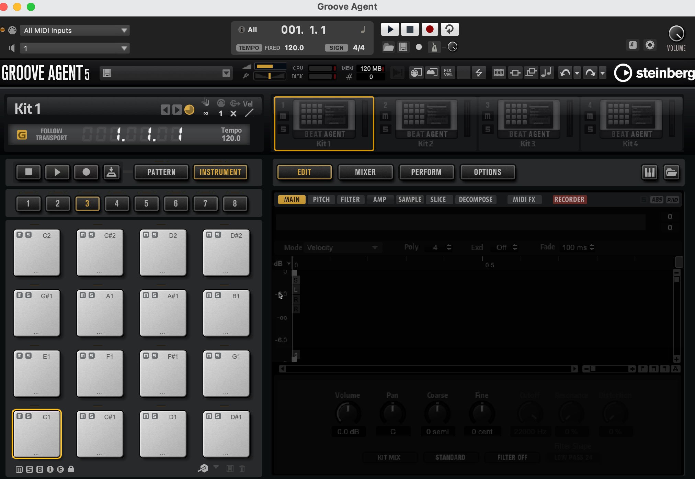Image resolution: width=695 pixels, height=479 pixels.
Task: Click the RAM save icon
Action: click(x=499, y=73)
